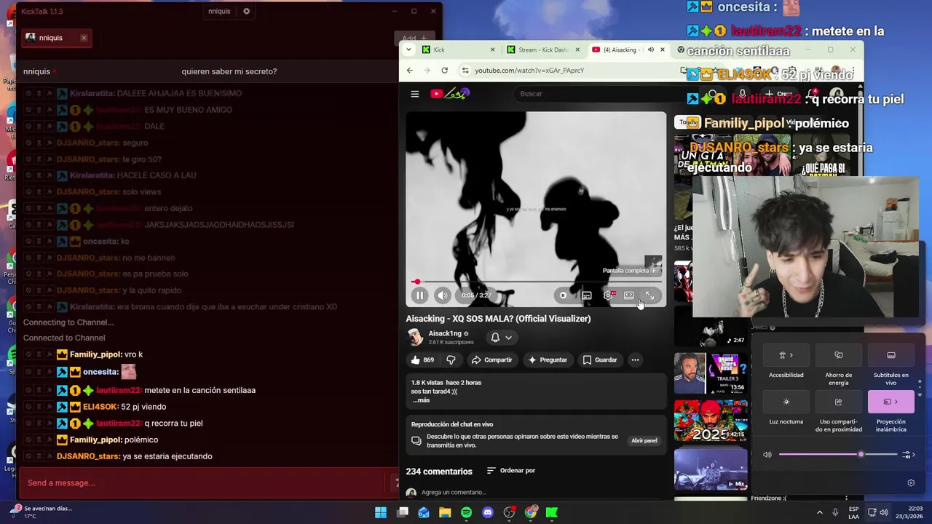Click Chrome address bar youtube.com URL
932x524 pixels.
[x=529, y=71]
